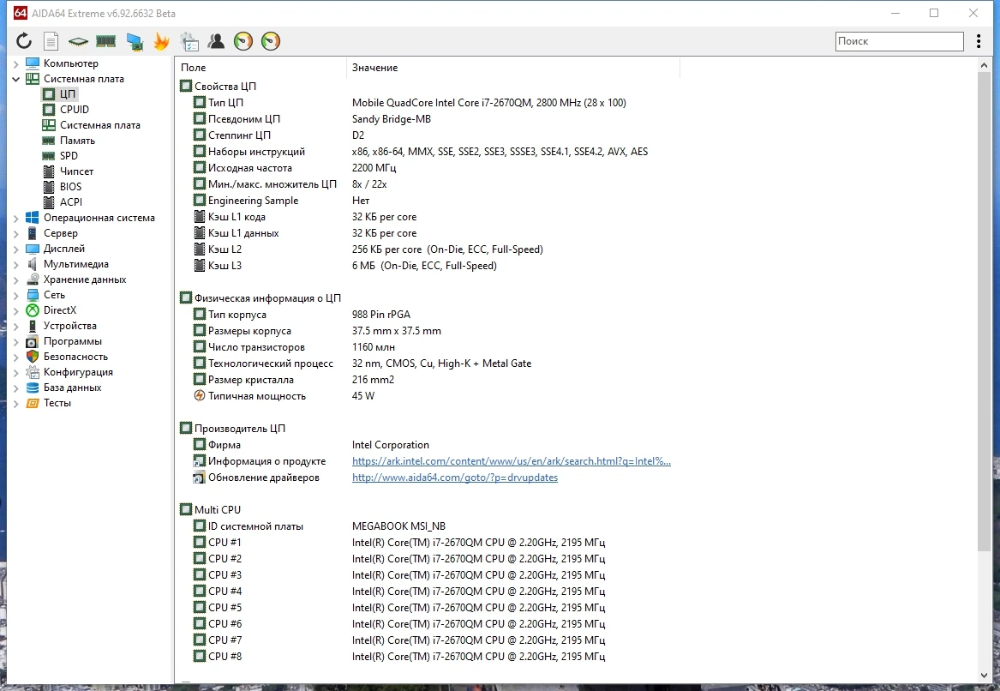Click the Операционная система Windows icon
Viewport: 1000px width, 691px height.
click(x=33, y=218)
